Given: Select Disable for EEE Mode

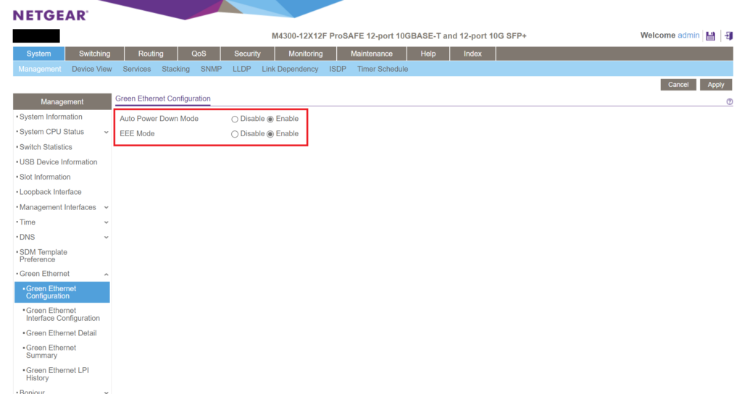Looking at the screenshot, I should point(235,134).
